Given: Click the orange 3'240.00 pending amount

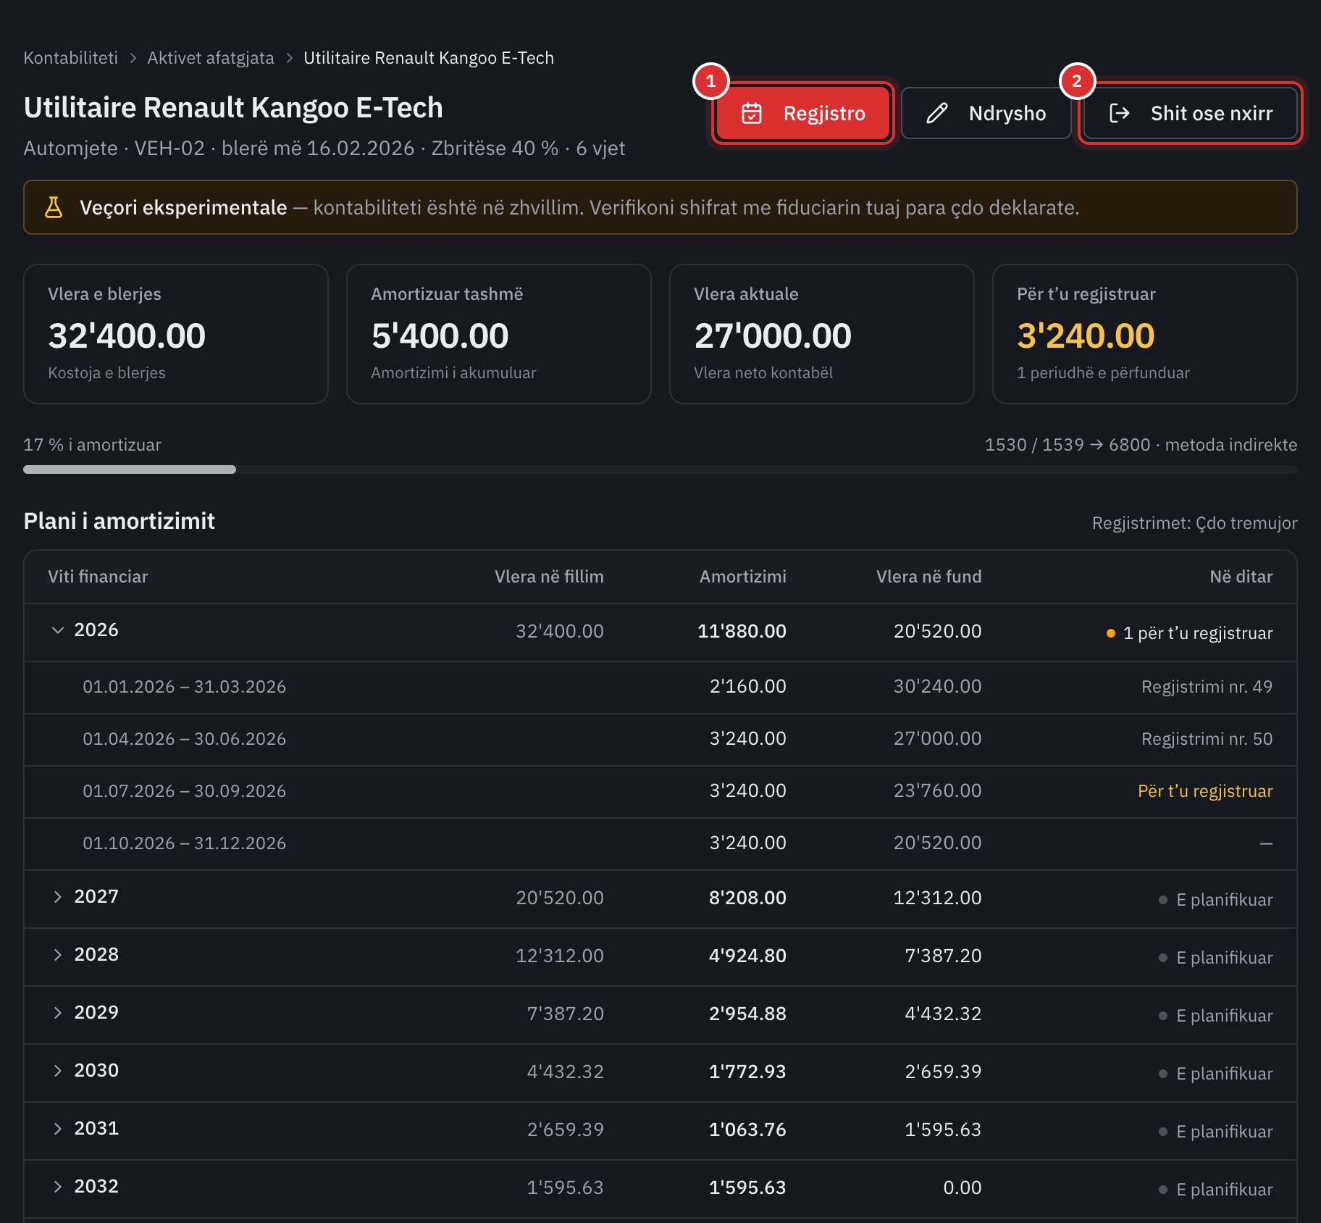Looking at the screenshot, I should click(1086, 336).
